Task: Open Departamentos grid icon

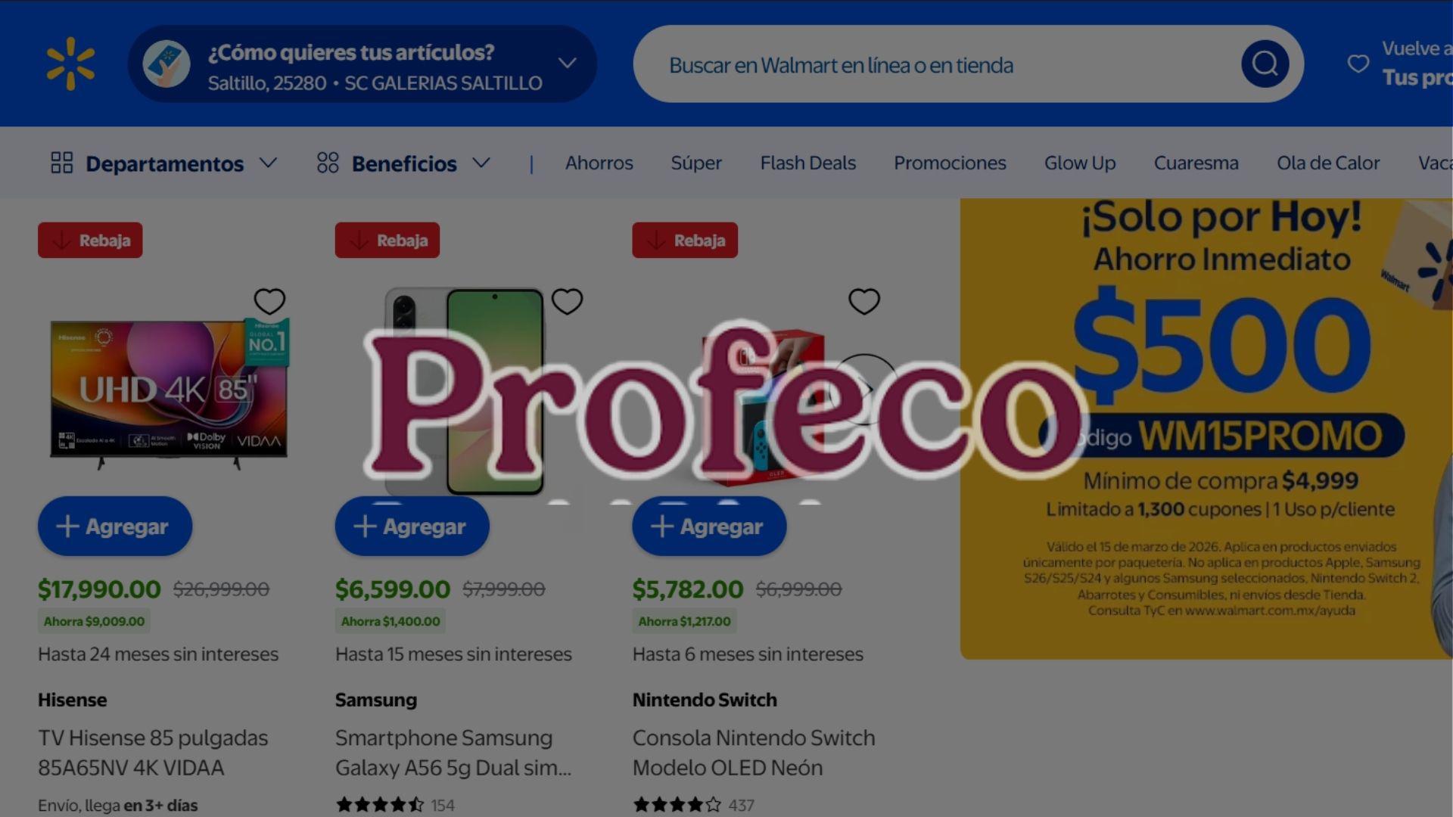Action: click(62, 163)
